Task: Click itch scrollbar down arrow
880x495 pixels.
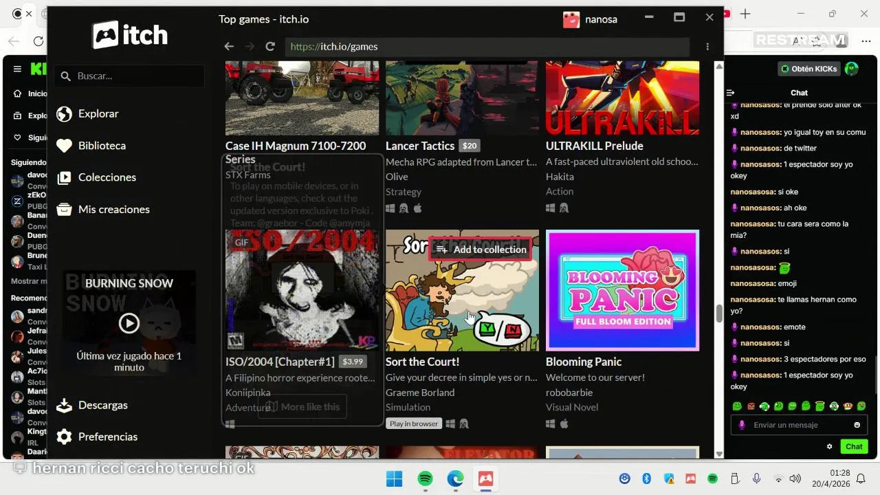Action: click(x=719, y=454)
